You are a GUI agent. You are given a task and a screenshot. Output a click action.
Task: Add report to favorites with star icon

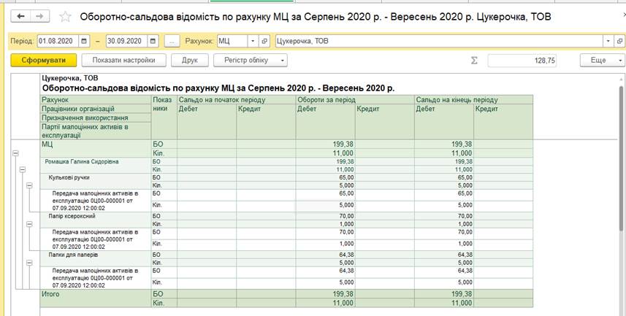[66, 17]
